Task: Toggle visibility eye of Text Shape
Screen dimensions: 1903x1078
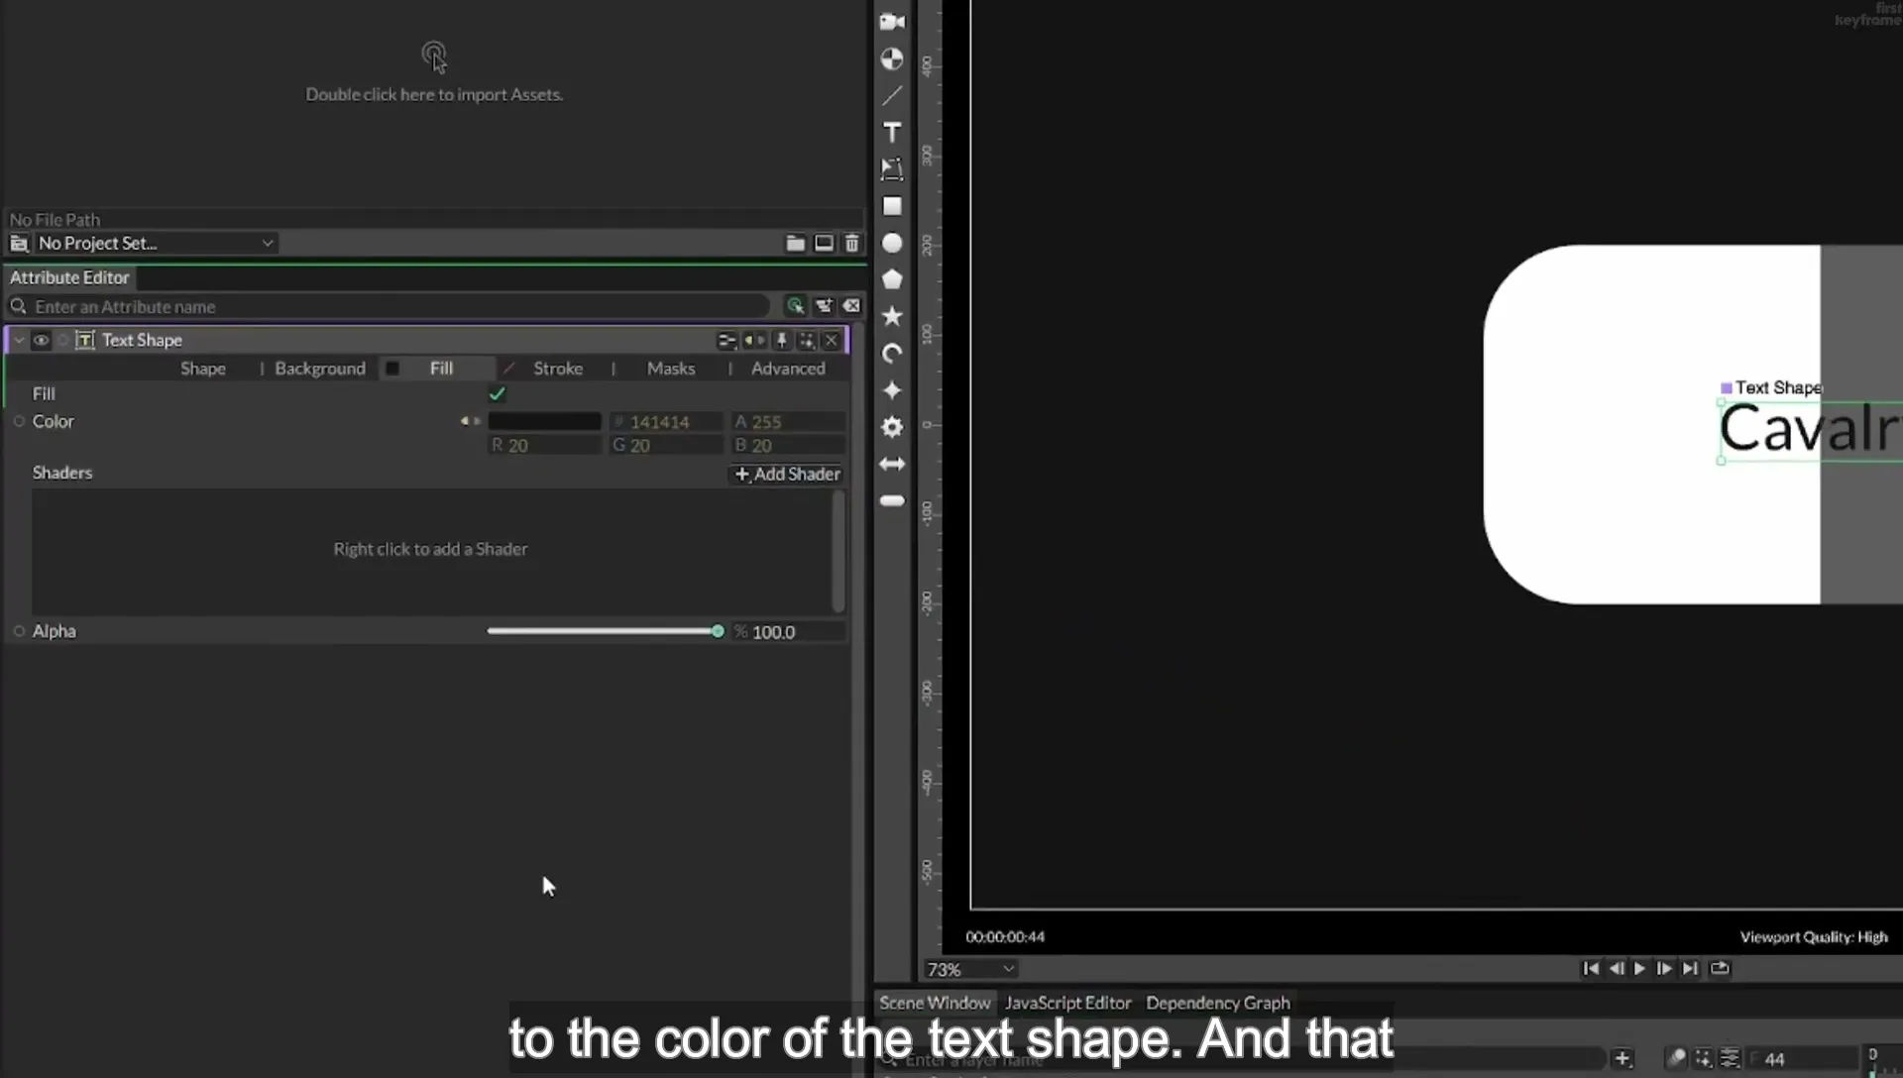Action: click(41, 340)
